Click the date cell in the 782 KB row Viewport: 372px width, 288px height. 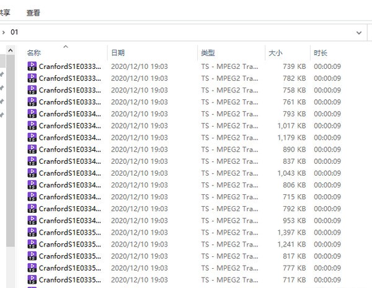(139, 78)
